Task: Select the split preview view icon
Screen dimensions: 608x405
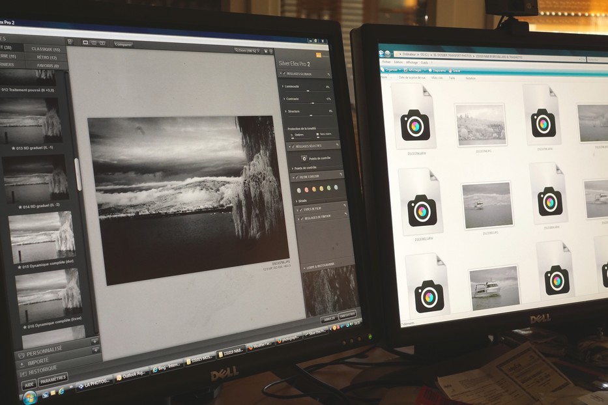Action: 94,43
